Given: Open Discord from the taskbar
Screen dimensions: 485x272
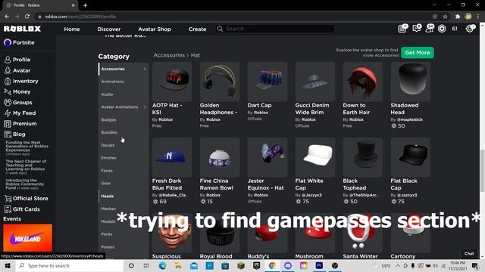Looking at the screenshot, I should [x=288, y=265].
